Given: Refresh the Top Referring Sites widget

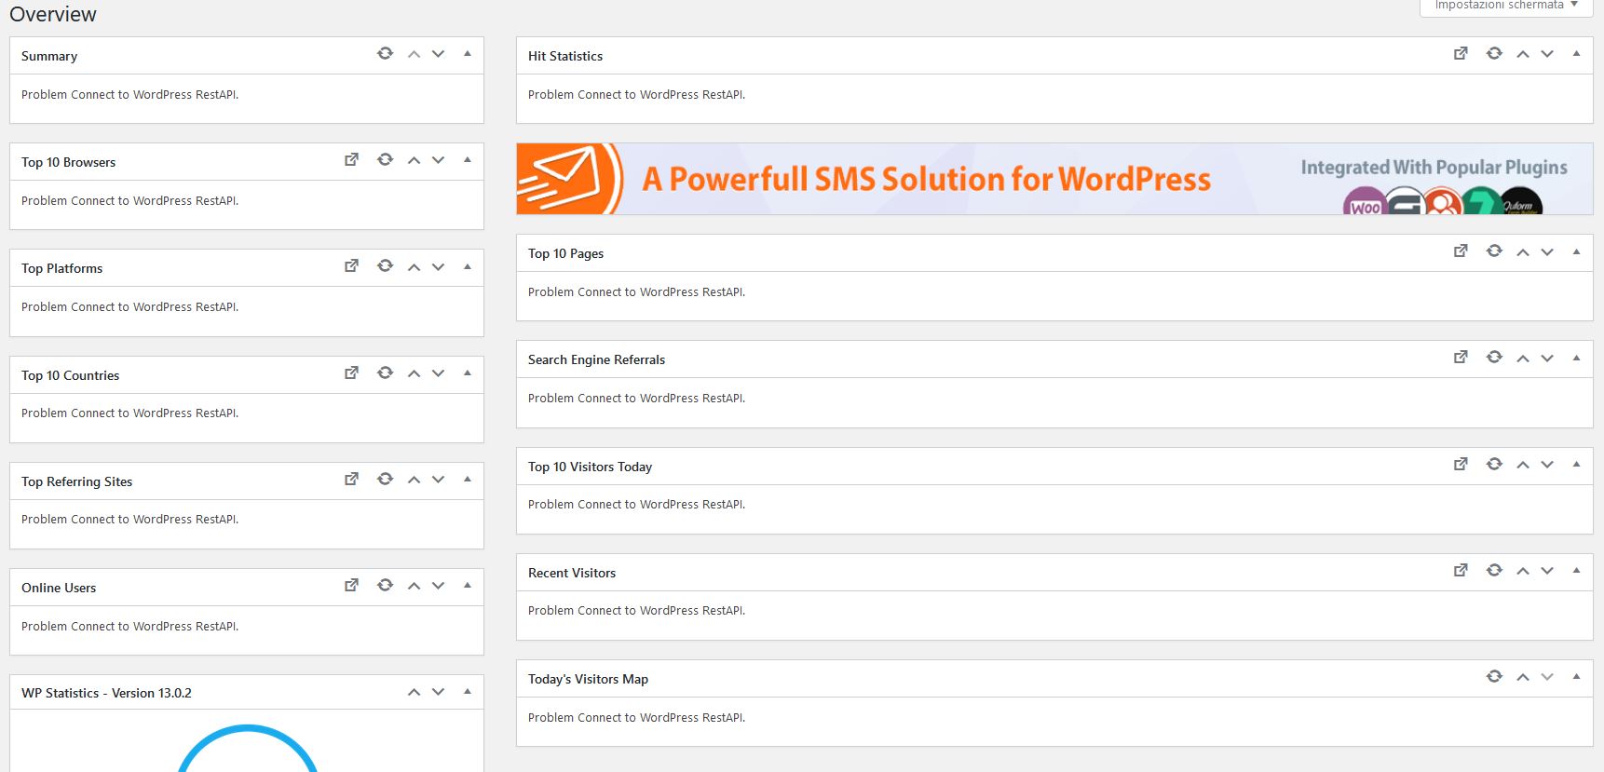Looking at the screenshot, I should click(385, 480).
